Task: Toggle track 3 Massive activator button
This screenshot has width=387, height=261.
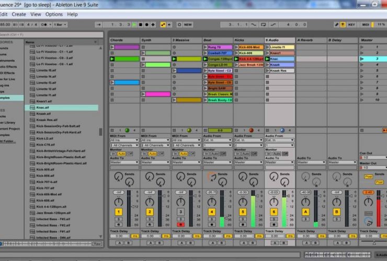Action: 180,212
